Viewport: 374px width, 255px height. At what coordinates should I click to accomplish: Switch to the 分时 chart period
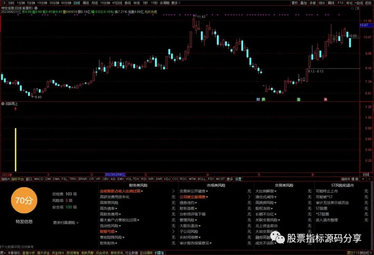[11, 3]
